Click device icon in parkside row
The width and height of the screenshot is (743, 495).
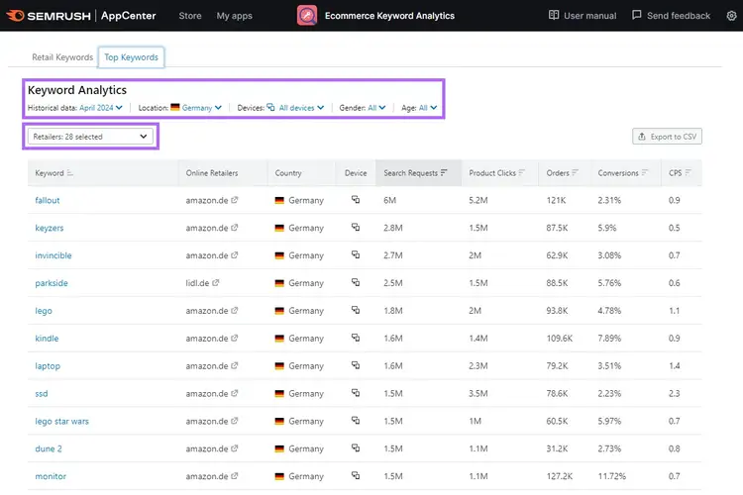[356, 282]
